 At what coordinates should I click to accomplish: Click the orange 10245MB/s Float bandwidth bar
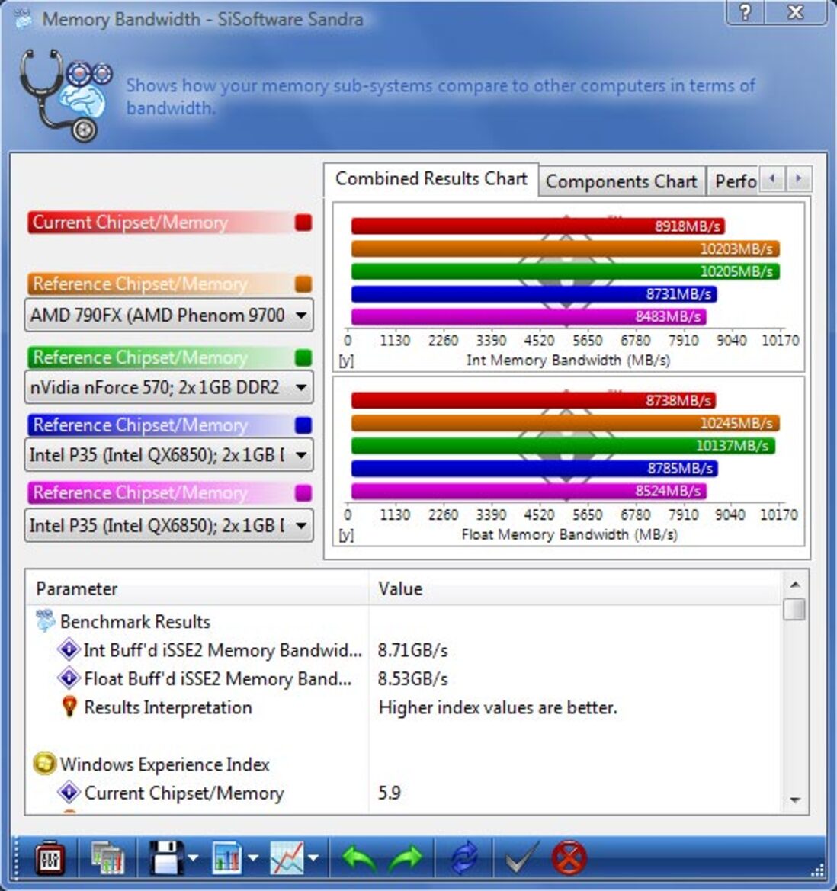566,423
